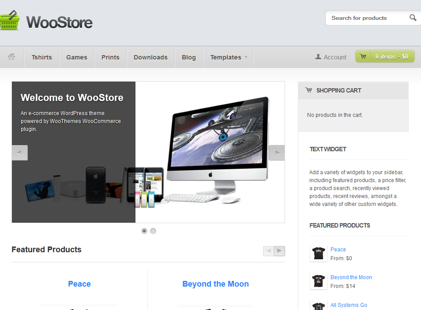Show previous slide with left slider arrow
This screenshot has width=421, height=310.
coord(19,153)
